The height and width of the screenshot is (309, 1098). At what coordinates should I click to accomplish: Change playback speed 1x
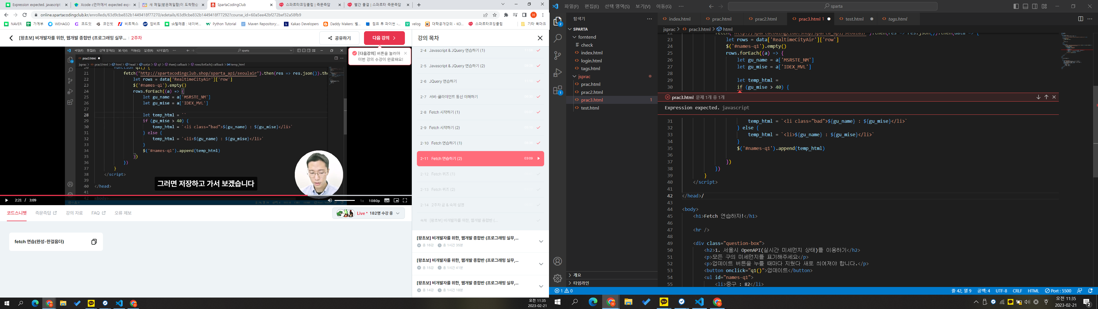click(362, 201)
